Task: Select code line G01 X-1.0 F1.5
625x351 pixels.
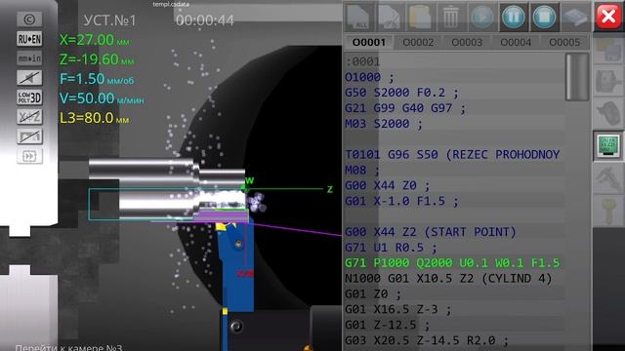Action: click(401, 201)
